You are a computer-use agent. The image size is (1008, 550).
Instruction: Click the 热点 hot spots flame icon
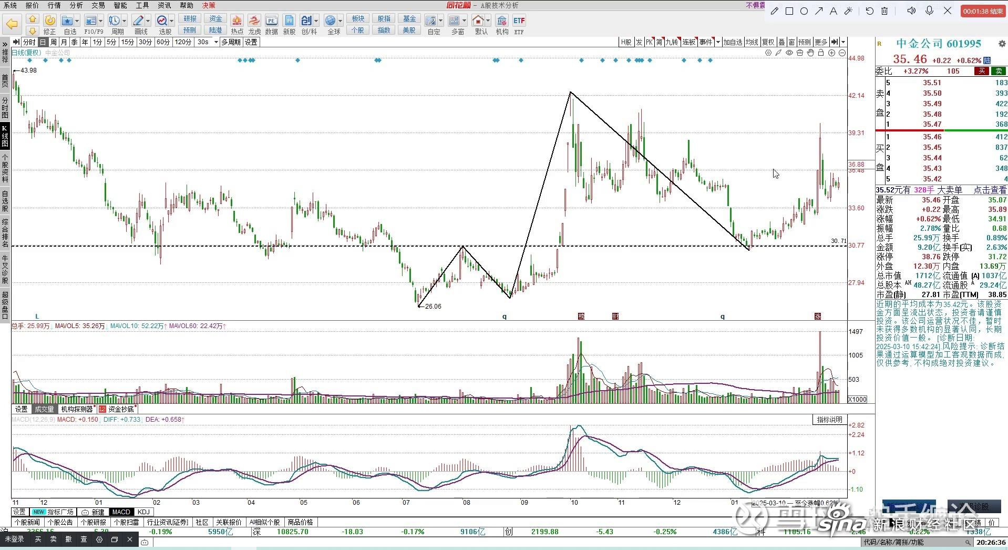(237, 21)
